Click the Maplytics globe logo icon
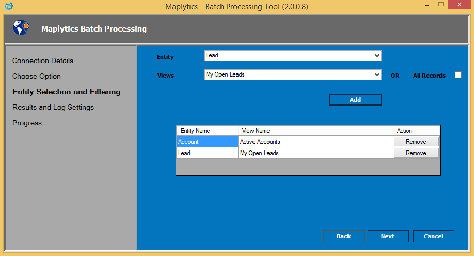 tap(21, 28)
